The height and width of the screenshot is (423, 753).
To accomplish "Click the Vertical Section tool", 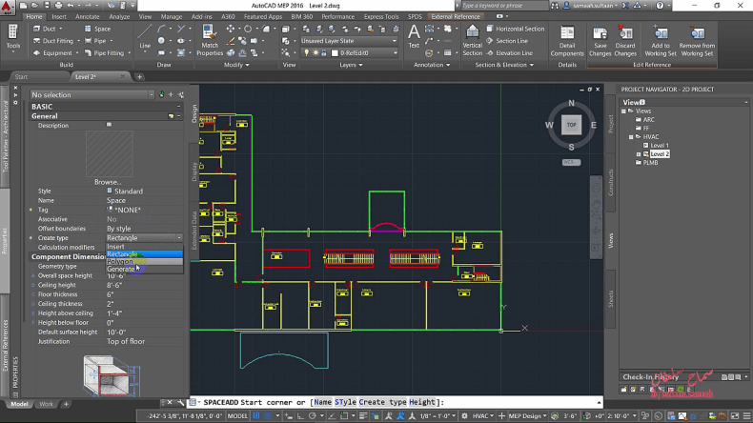I will coord(472,40).
